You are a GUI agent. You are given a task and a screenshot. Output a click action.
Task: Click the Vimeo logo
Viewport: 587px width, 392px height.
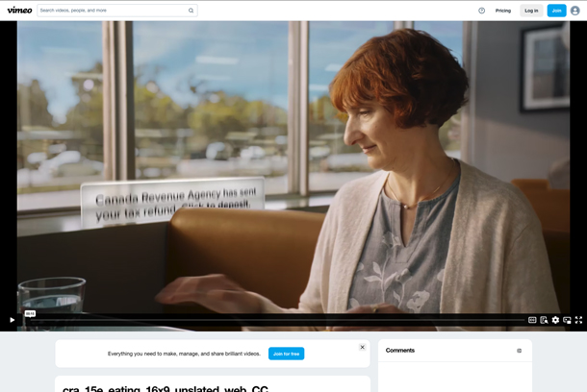click(x=19, y=11)
